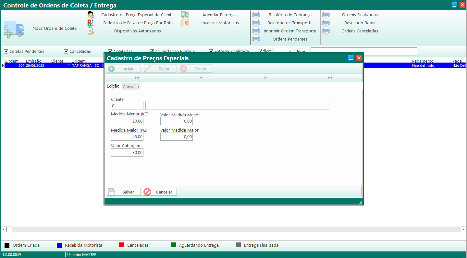Open Dispositivos Autorizados icon
The height and width of the screenshot is (258, 467).
pyautogui.click(x=91, y=31)
